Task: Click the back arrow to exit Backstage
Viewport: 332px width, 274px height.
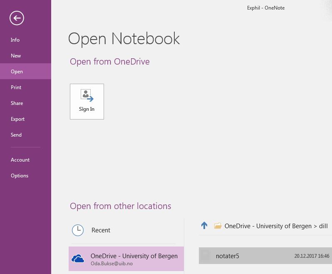Action: click(17, 18)
